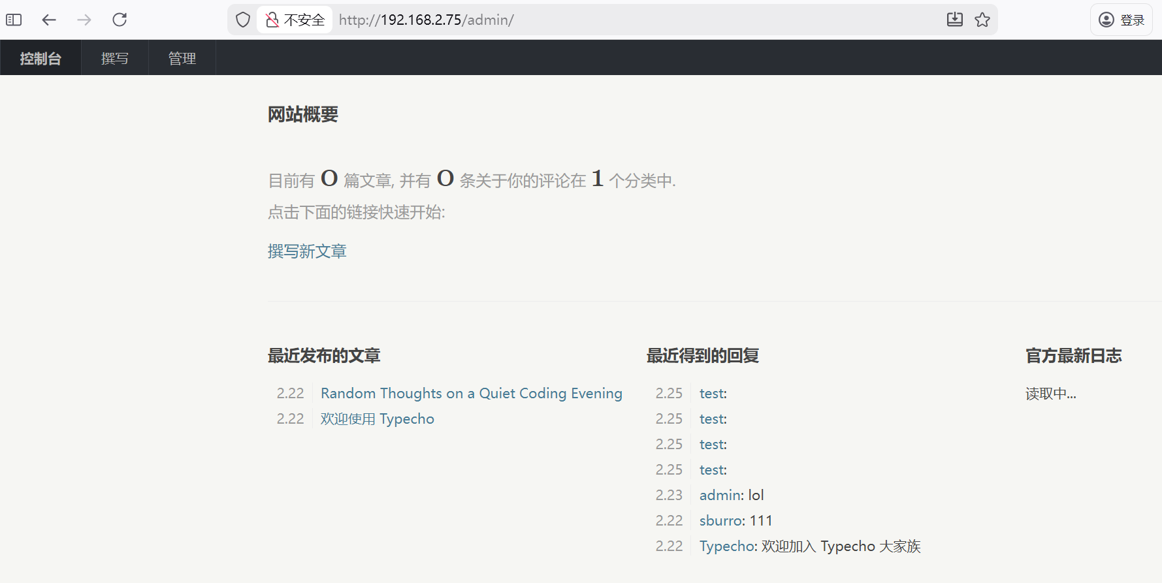
Task: Expand the 管理 menu in navigation bar
Action: 182,58
